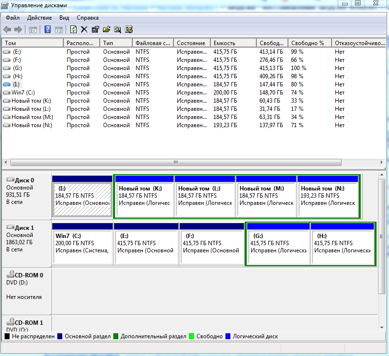389x356 pixels.
Task: Select the Новый том (N:) partition block
Action: click(x=328, y=199)
